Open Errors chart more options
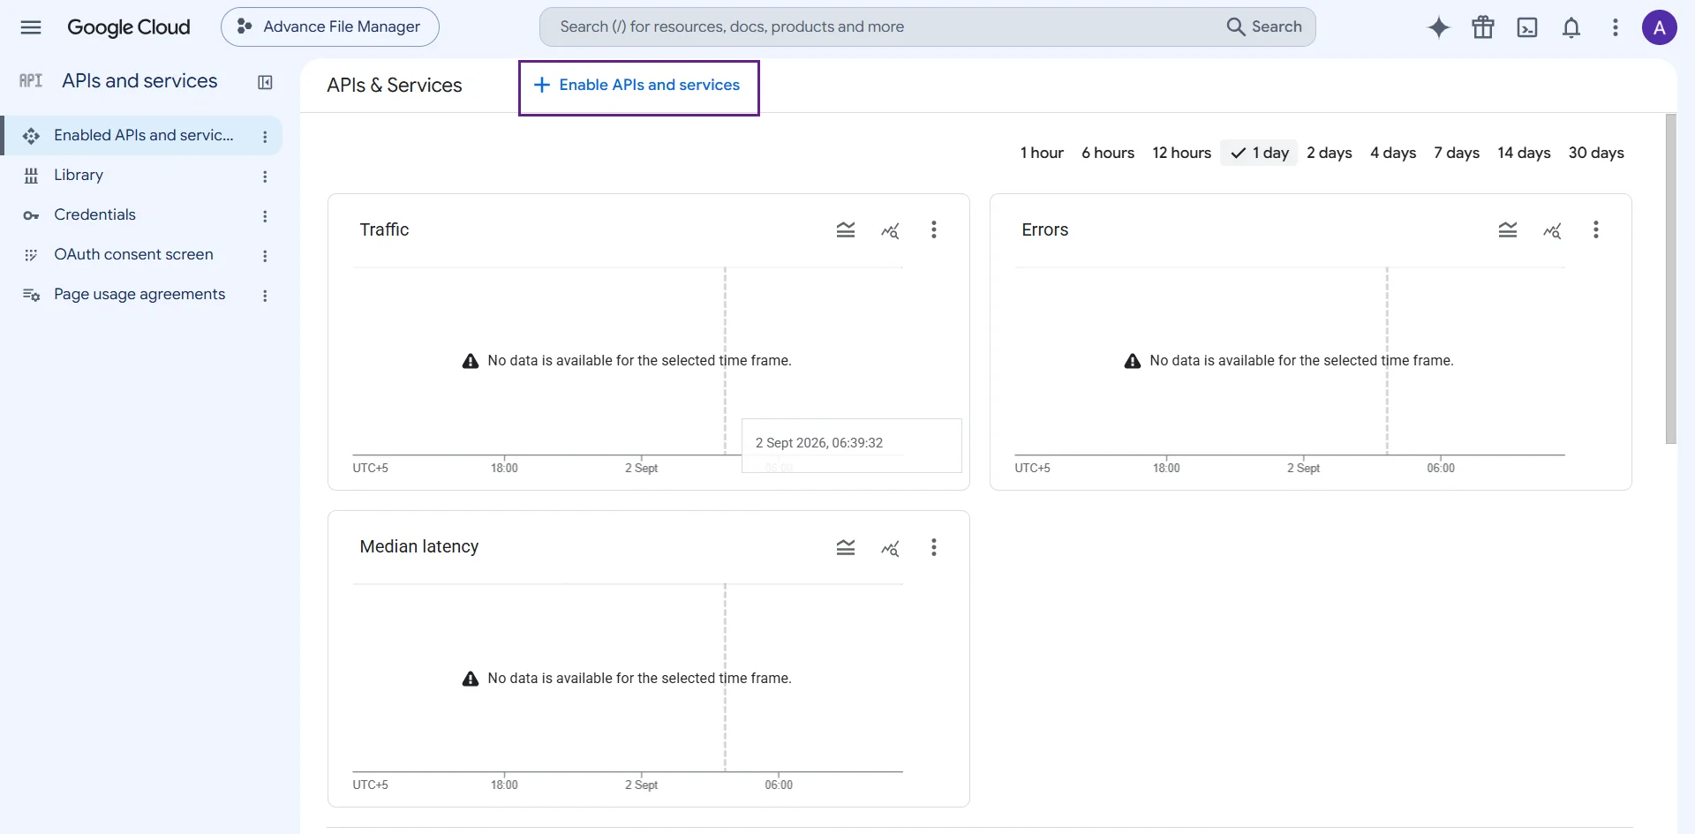Image resolution: width=1695 pixels, height=834 pixels. click(1596, 230)
